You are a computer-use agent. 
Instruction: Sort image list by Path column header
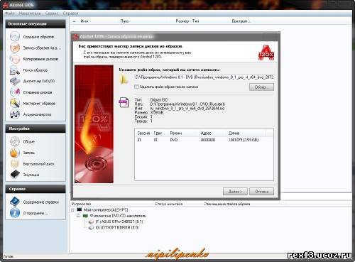124,21
